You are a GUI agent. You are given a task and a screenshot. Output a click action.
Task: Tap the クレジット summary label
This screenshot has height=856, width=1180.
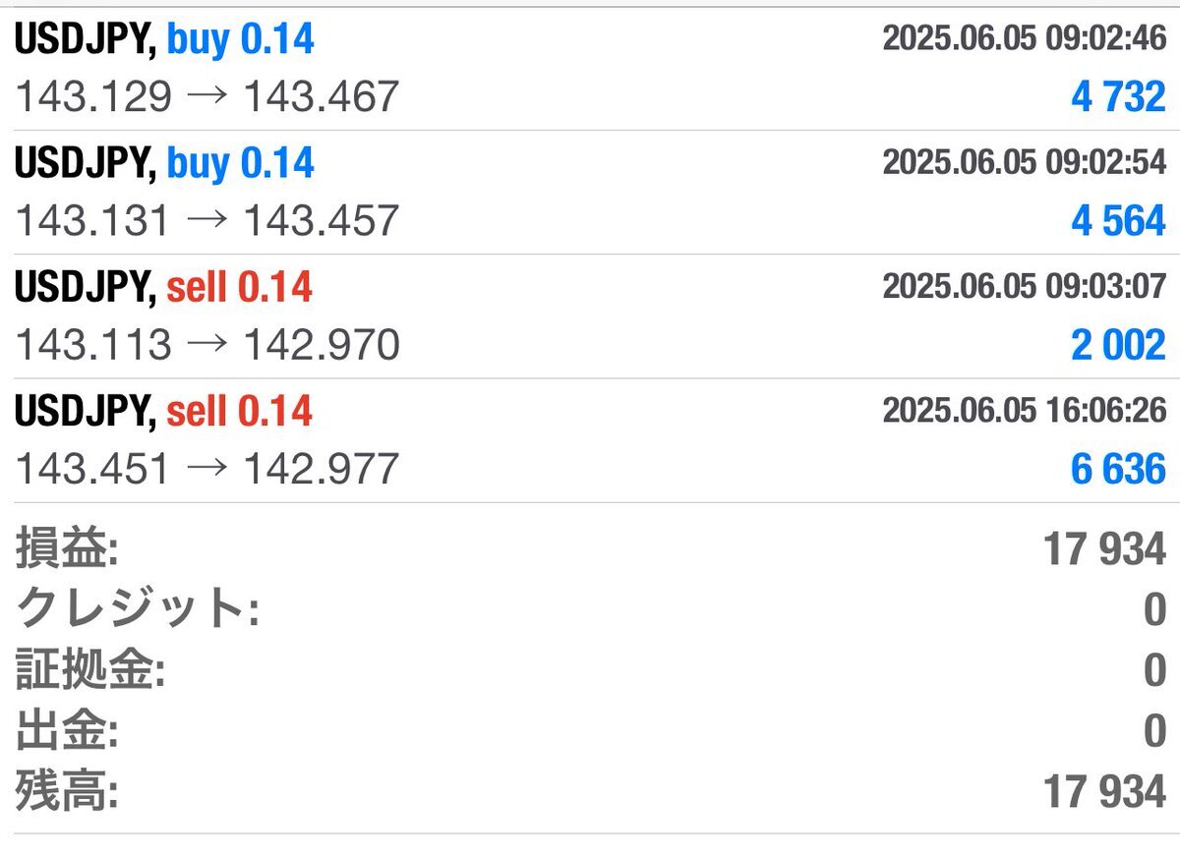138,610
